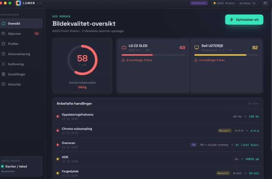Click the Manuell tag in the Chroma subsampling row
This screenshot has height=179, width=272.
click(x=224, y=131)
